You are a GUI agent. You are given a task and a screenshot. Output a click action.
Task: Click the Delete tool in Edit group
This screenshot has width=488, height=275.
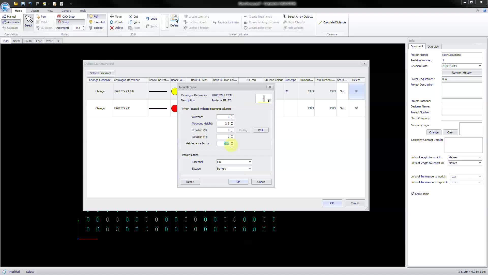[116, 28]
